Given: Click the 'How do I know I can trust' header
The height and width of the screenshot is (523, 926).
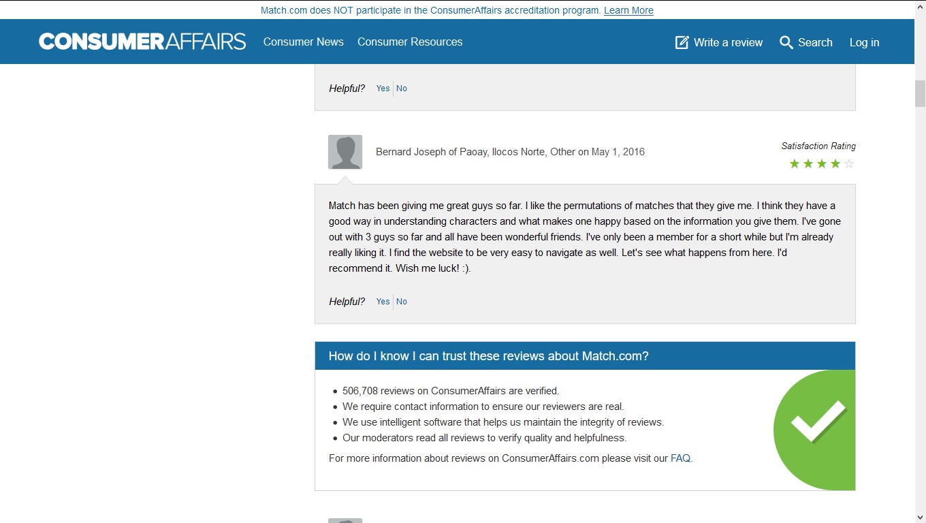Looking at the screenshot, I should coord(585,356).
